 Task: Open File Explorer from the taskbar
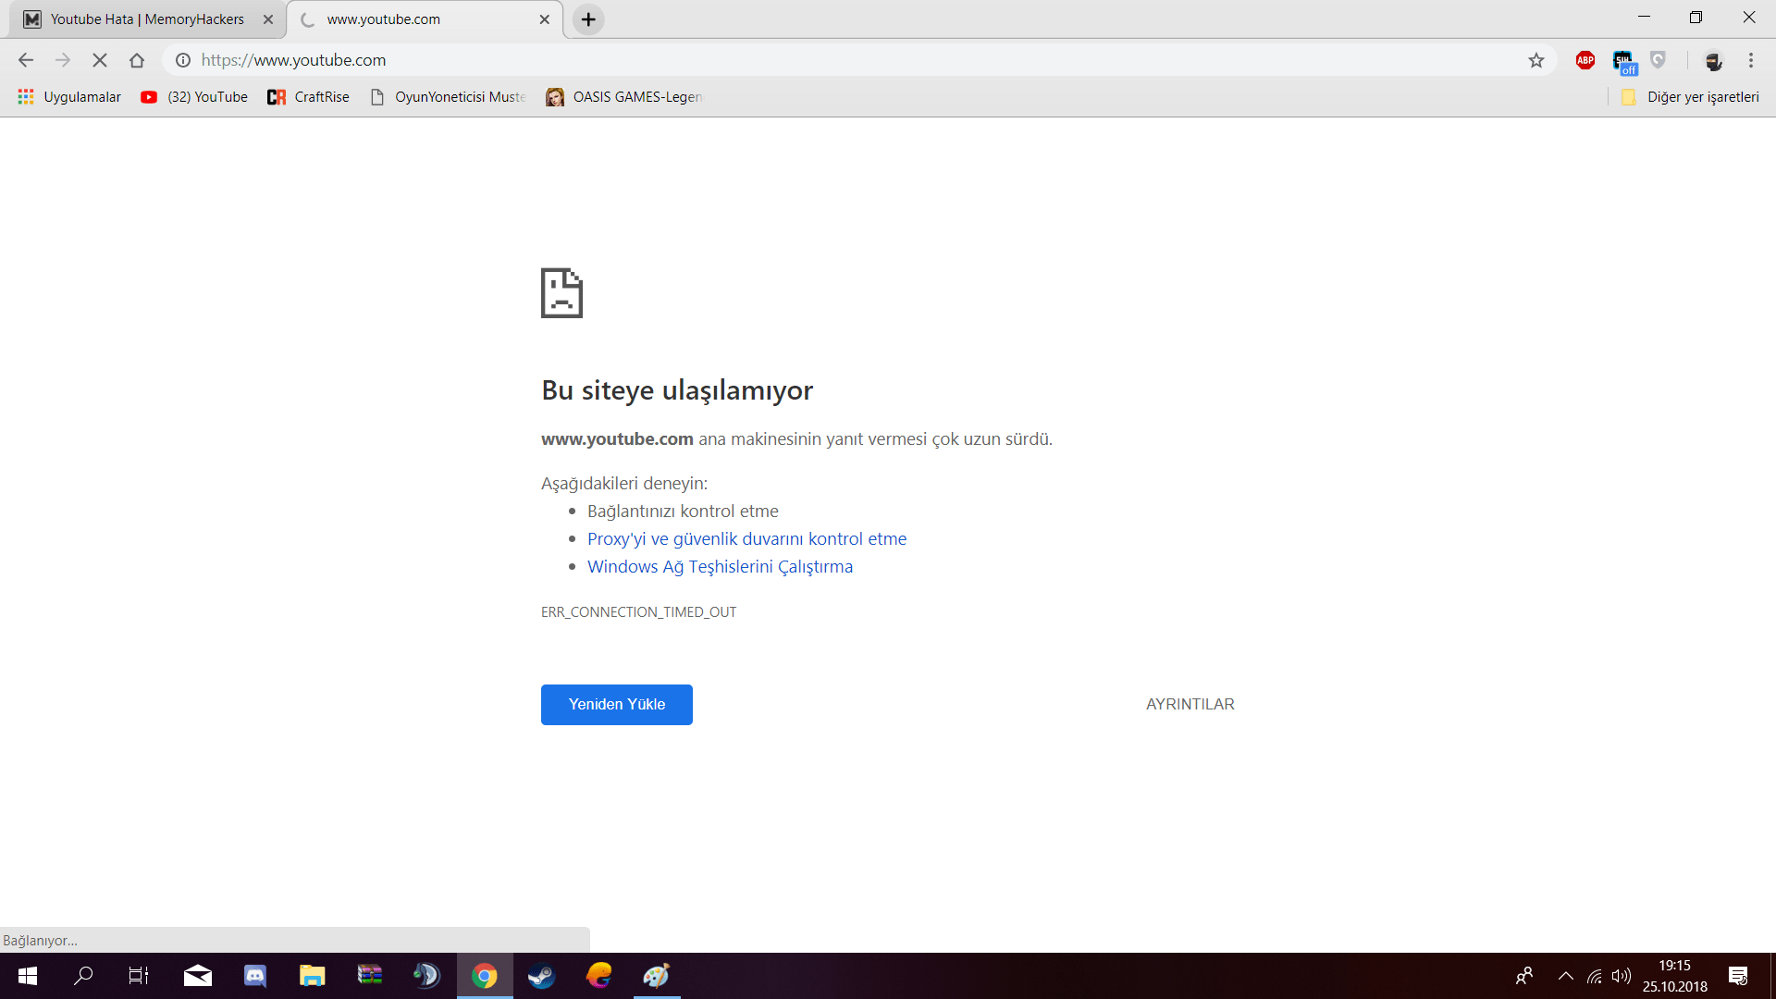click(x=313, y=976)
